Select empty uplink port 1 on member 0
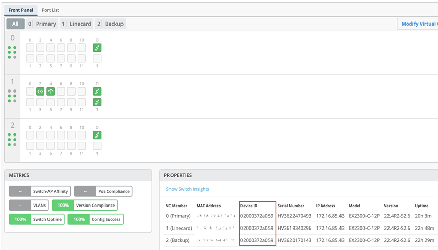Viewport: 438px width, 250px height. (97, 58)
